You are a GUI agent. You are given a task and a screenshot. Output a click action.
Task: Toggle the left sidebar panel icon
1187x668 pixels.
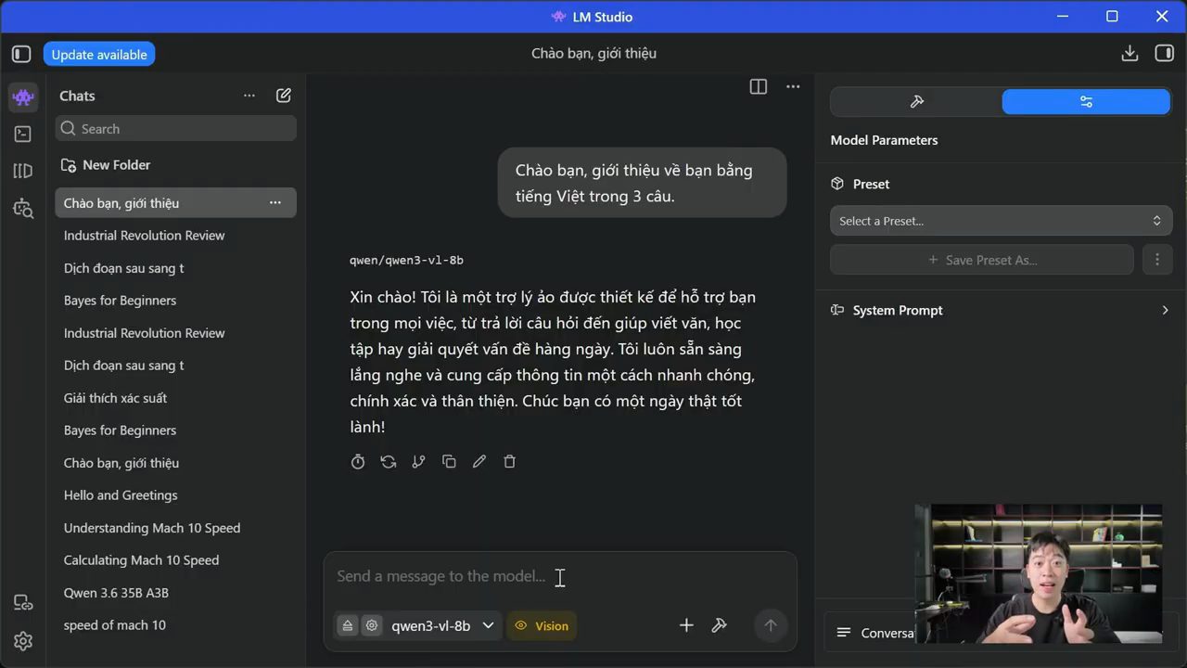coord(21,55)
